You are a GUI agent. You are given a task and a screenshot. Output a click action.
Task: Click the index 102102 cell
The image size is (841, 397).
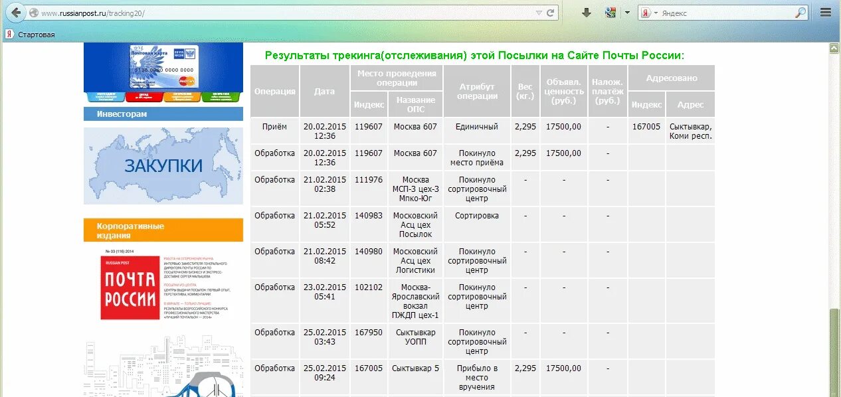point(369,301)
